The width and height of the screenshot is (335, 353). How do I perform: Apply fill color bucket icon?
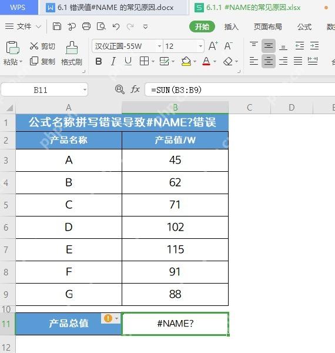point(186,61)
